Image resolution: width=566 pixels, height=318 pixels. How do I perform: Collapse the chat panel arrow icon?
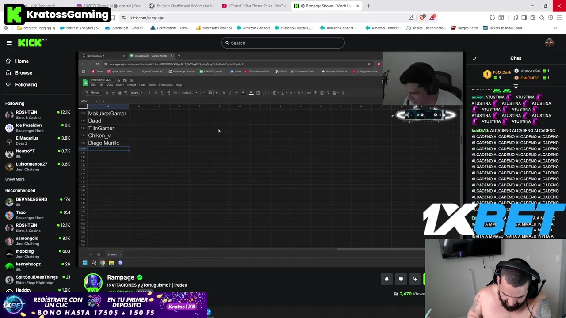pos(474,58)
